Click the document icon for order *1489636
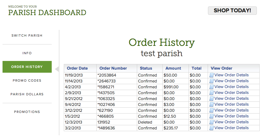The width and height of the screenshot is (265, 137). click(x=212, y=128)
